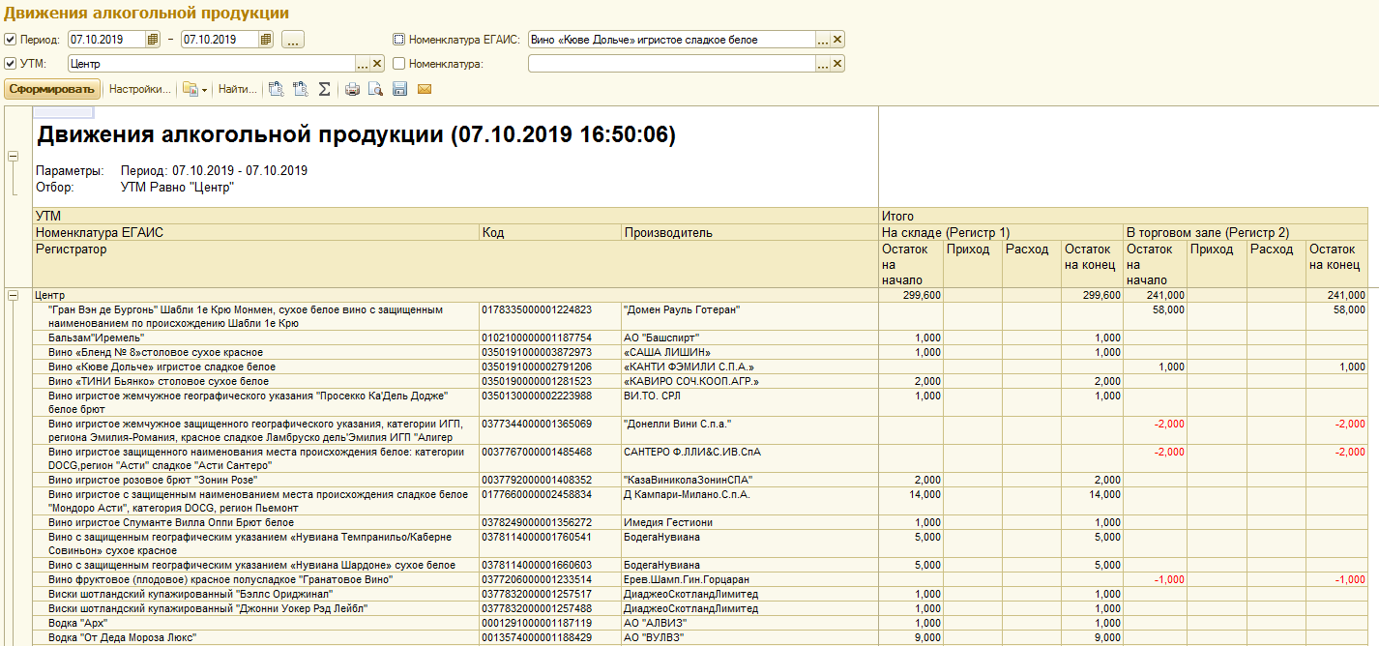Viewport: 1379px width, 646px height.
Task: Print the report using the printer icon
Action: point(352,89)
